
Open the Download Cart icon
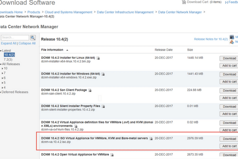coord(184,2)
